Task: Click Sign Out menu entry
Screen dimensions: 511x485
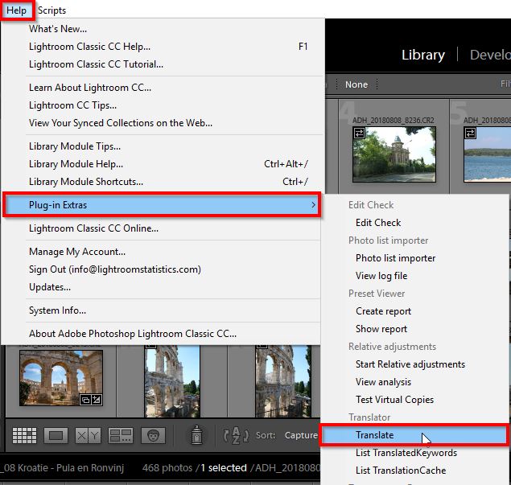Action: tap(114, 269)
